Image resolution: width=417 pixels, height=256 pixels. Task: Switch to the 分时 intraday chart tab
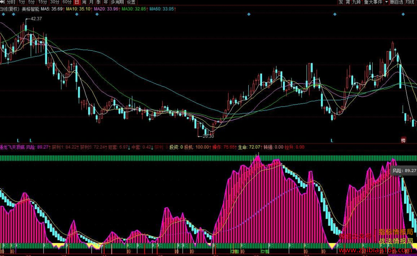pyautogui.click(x=11, y=2)
